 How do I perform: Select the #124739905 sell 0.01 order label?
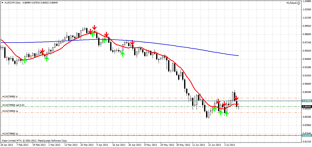coord(13,105)
